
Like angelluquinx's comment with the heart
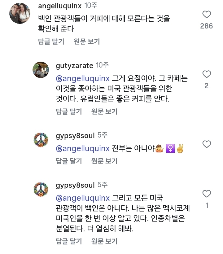point(206,15)
